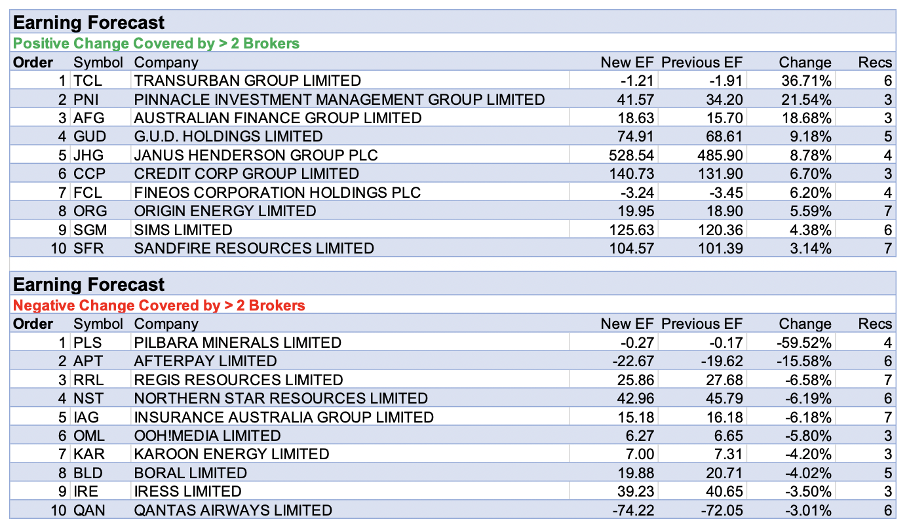Click the BORAL LIMITED company cell
Viewport: 907px width, 528px height.
tap(190, 473)
